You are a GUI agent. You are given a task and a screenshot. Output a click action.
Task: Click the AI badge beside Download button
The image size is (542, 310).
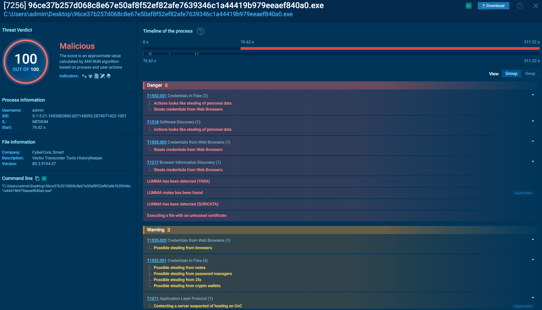468,6
